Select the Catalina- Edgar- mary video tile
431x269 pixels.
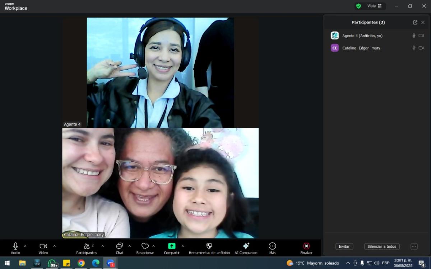click(x=160, y=183)
